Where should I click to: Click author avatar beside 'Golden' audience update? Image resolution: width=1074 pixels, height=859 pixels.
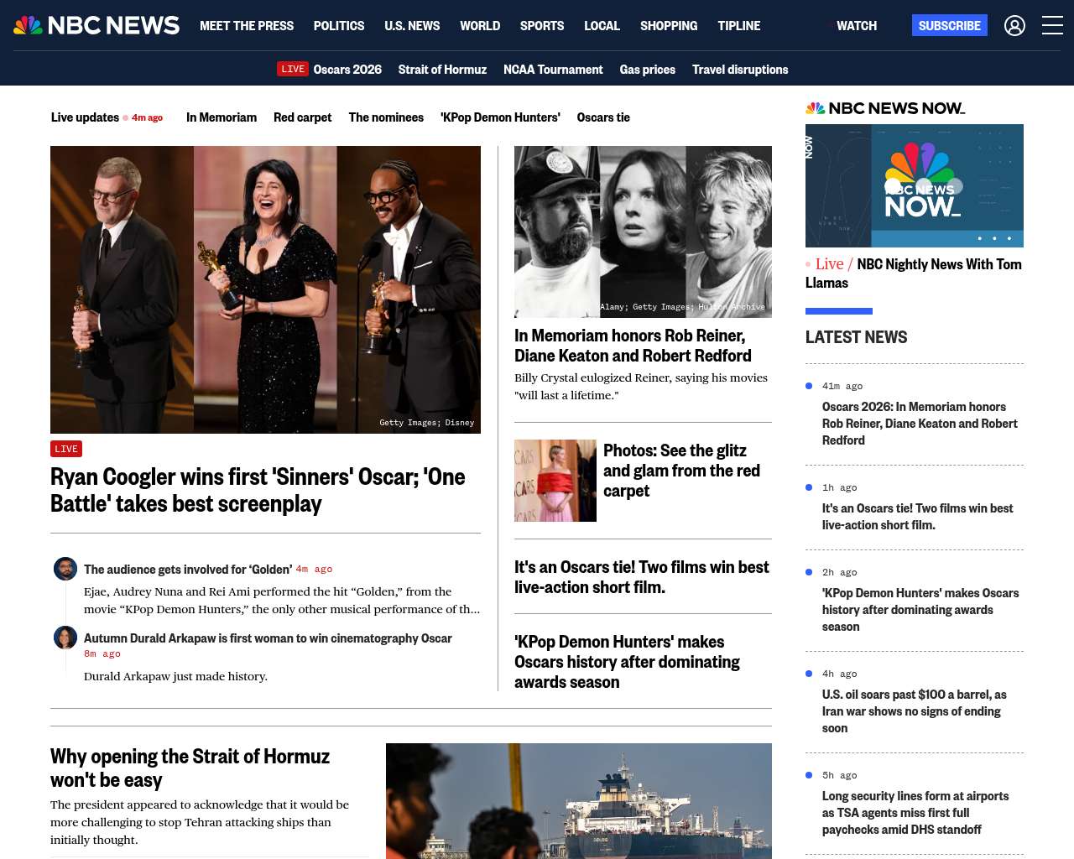(65, 569)
